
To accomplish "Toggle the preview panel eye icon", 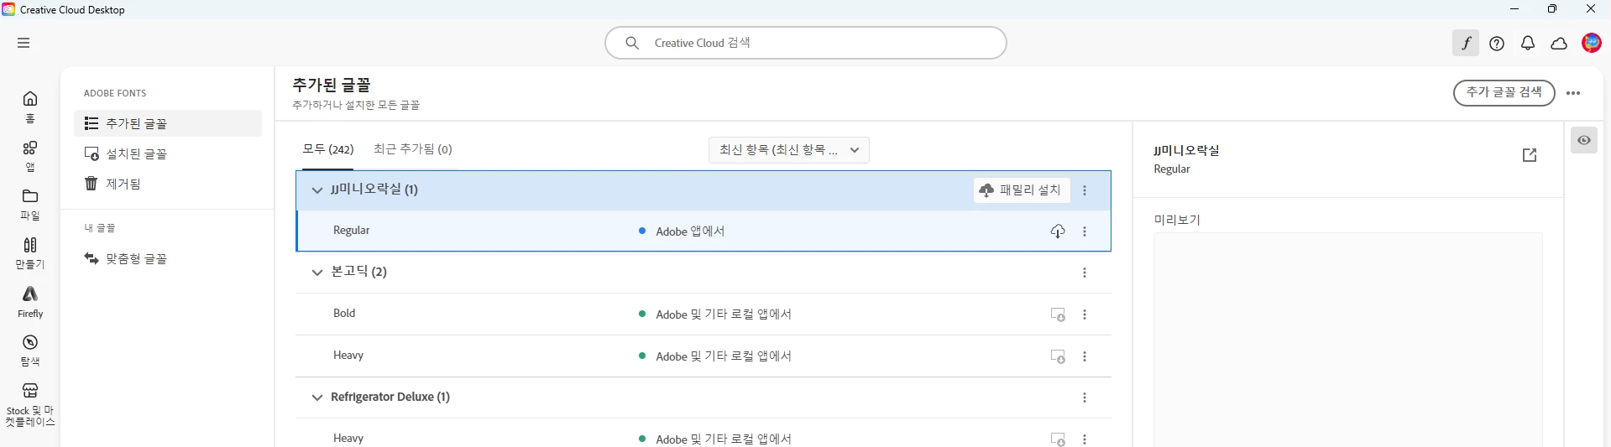I will [x=1583, y=140].
